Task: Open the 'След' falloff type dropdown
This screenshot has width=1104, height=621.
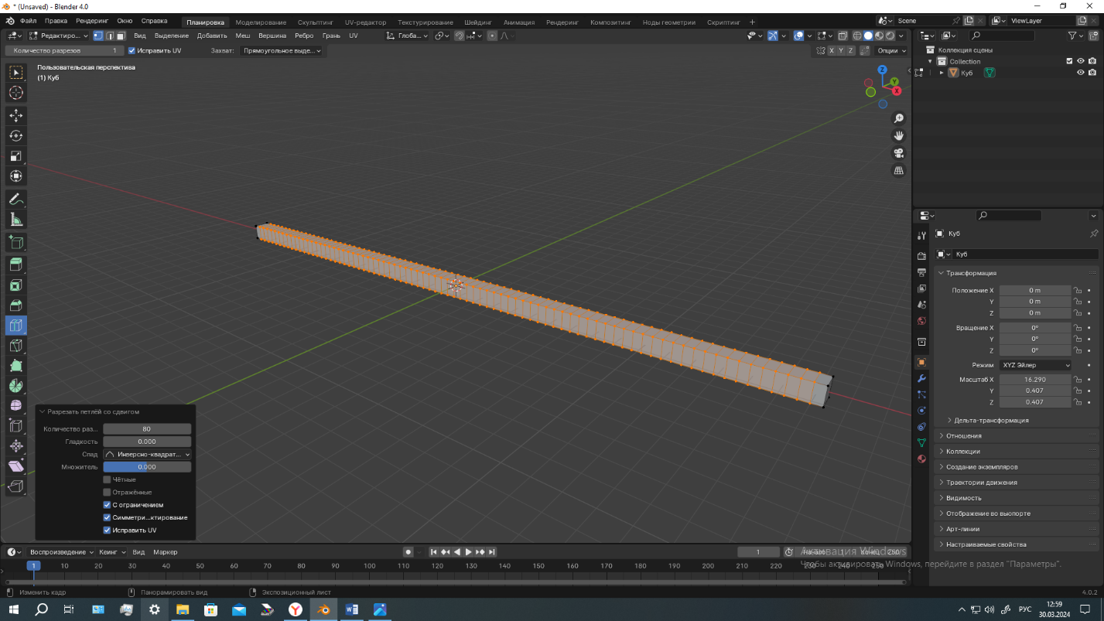Action: tap(147, 455)
